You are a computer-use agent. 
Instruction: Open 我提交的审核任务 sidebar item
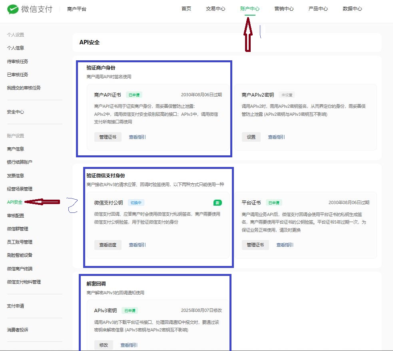pyautogui.click(x=24, y=88)
